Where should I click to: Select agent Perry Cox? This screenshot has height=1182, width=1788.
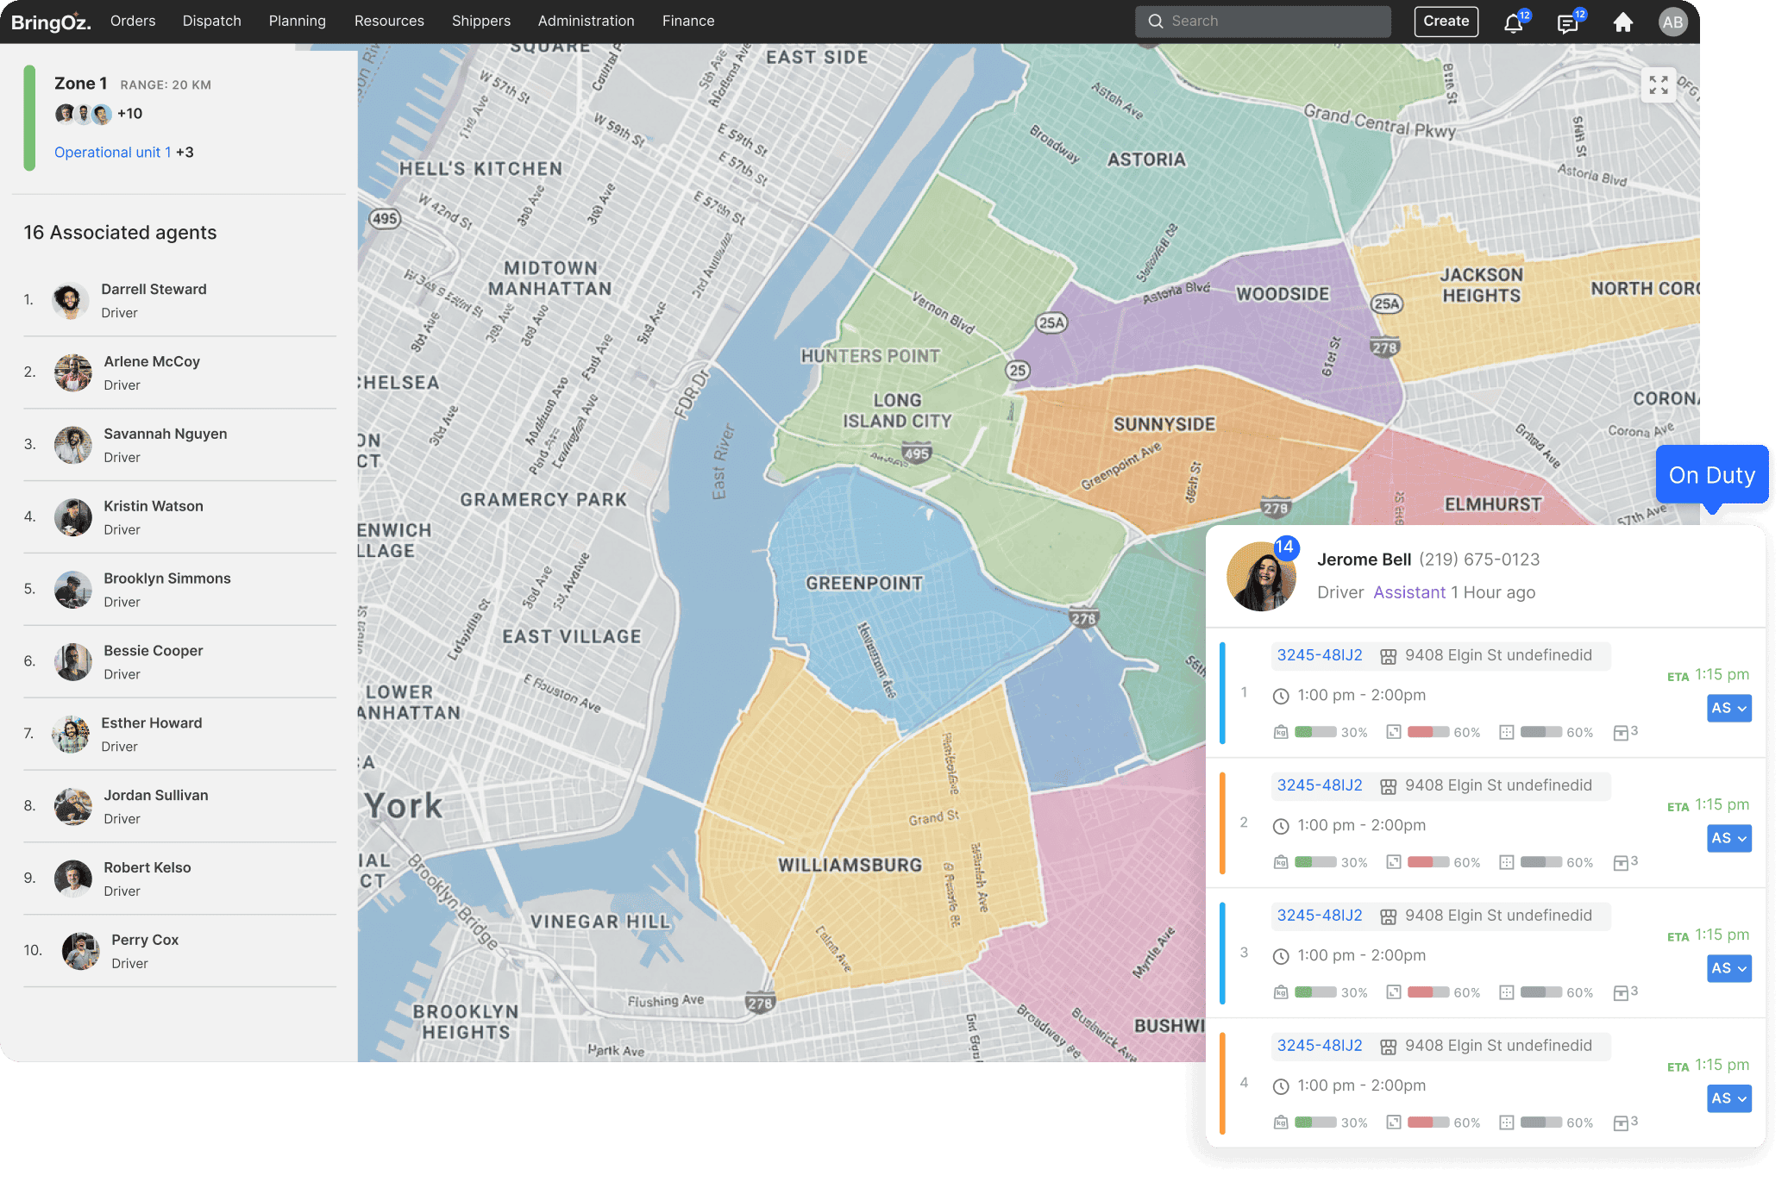point(180,951)
